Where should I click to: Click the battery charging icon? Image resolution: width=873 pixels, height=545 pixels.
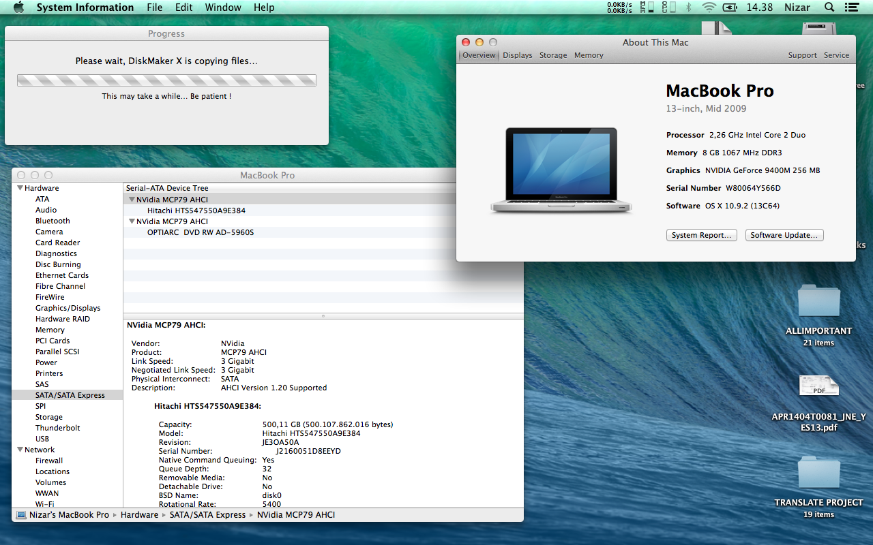coord(730,7)
